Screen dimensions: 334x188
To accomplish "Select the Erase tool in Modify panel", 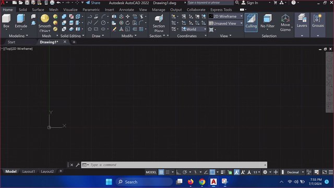I will (114, 29).
